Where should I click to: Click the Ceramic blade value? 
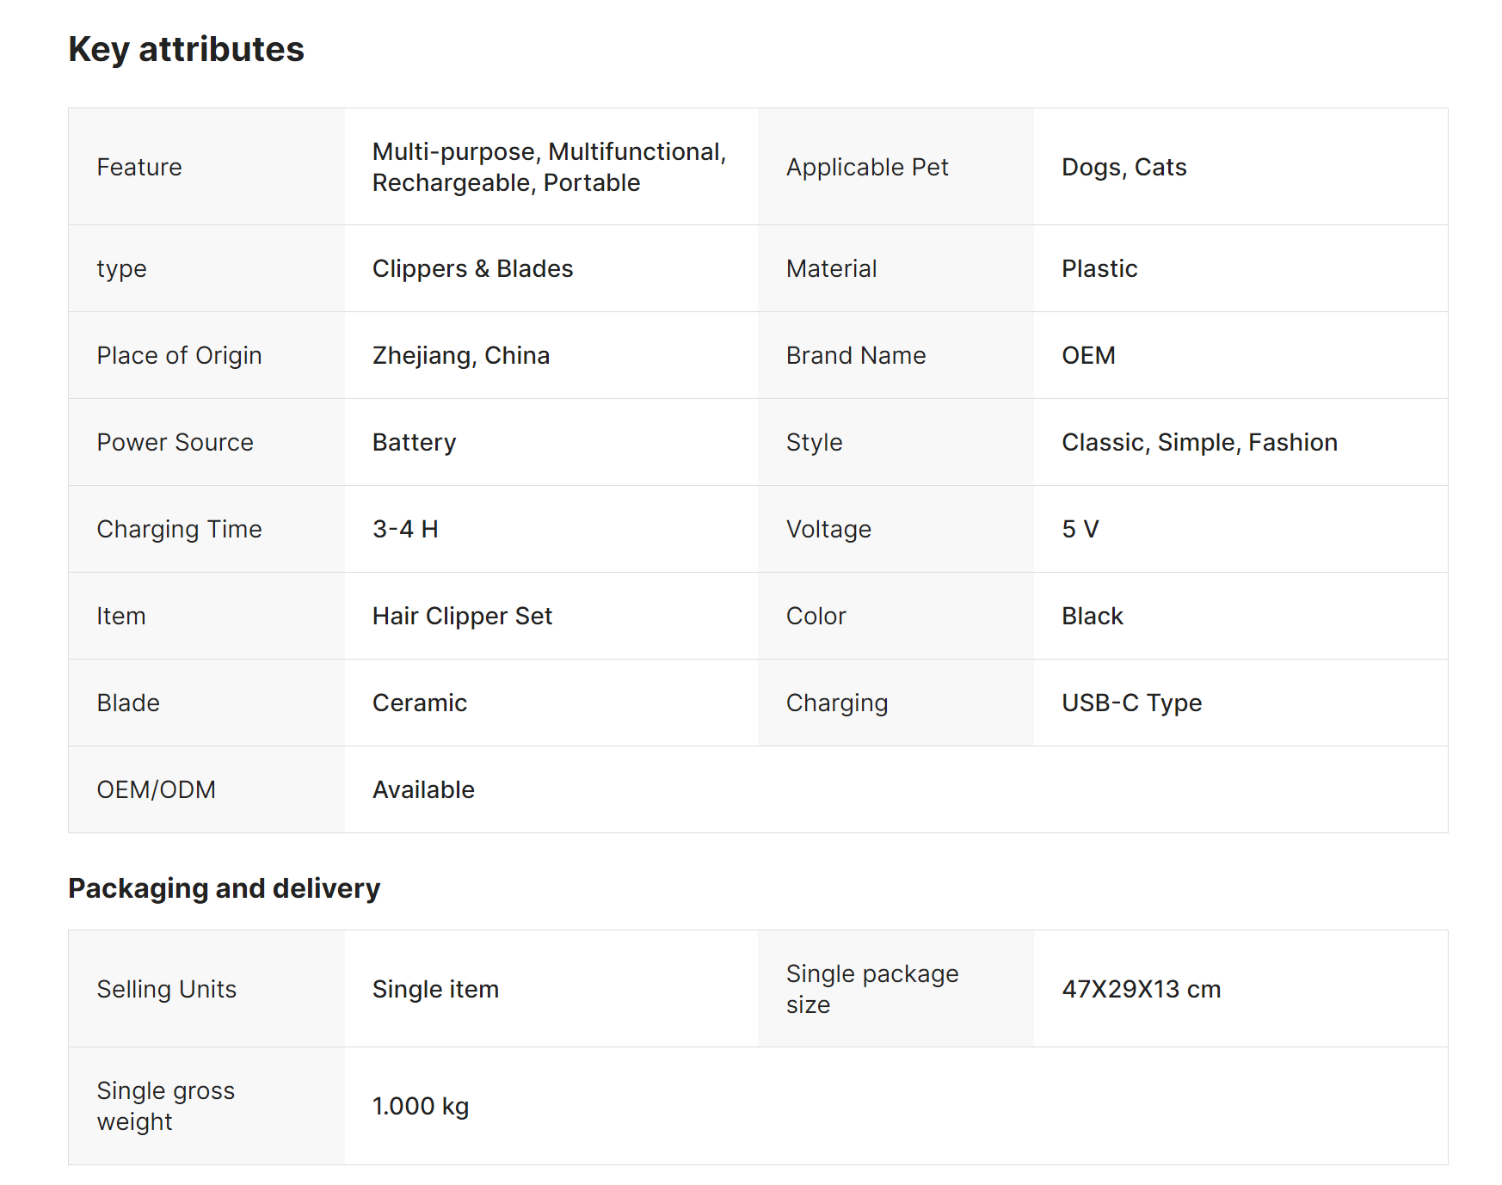coord(419,703)
